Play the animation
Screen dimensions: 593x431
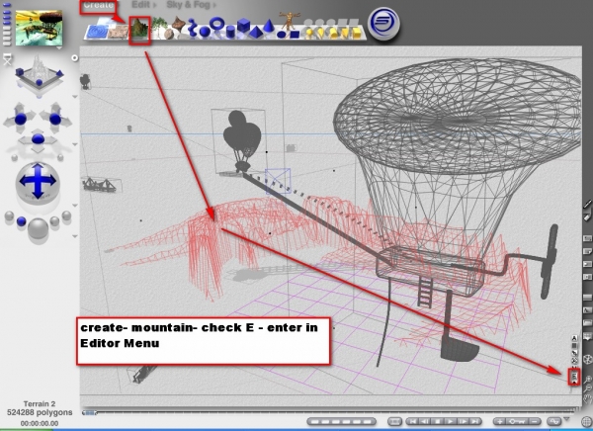click(450, 421)
